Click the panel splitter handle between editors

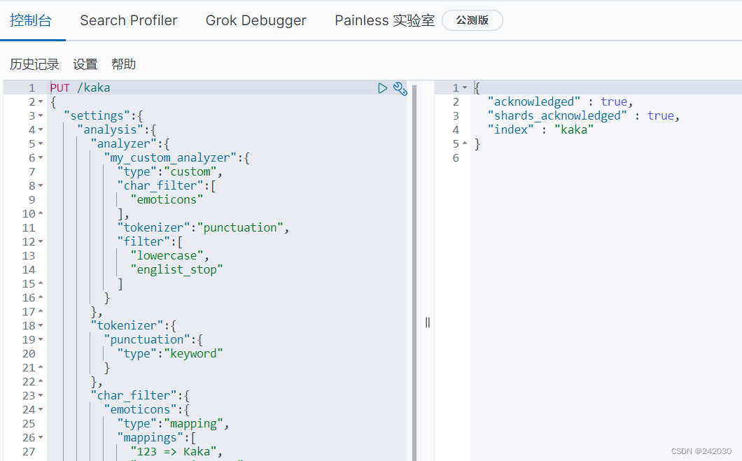428,322
